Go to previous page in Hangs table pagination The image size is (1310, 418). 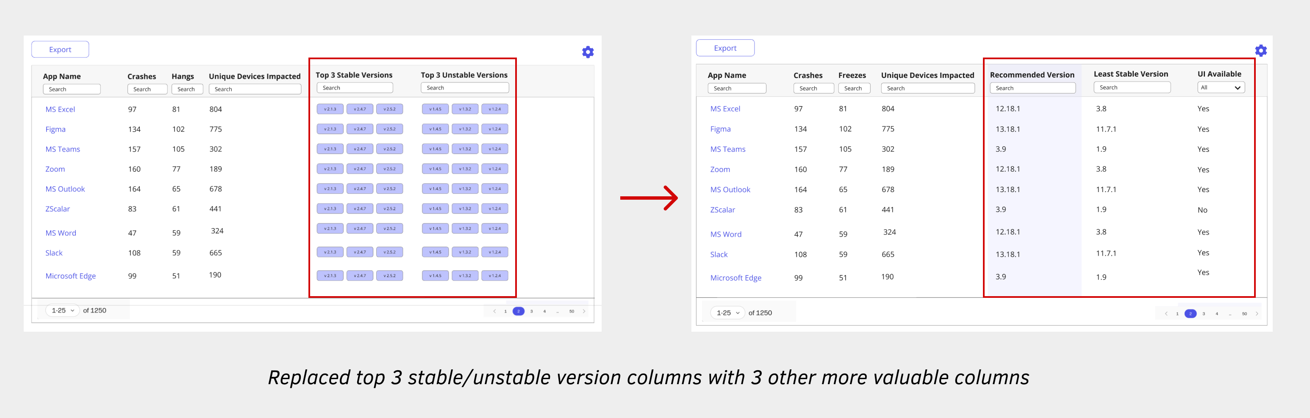494,311
